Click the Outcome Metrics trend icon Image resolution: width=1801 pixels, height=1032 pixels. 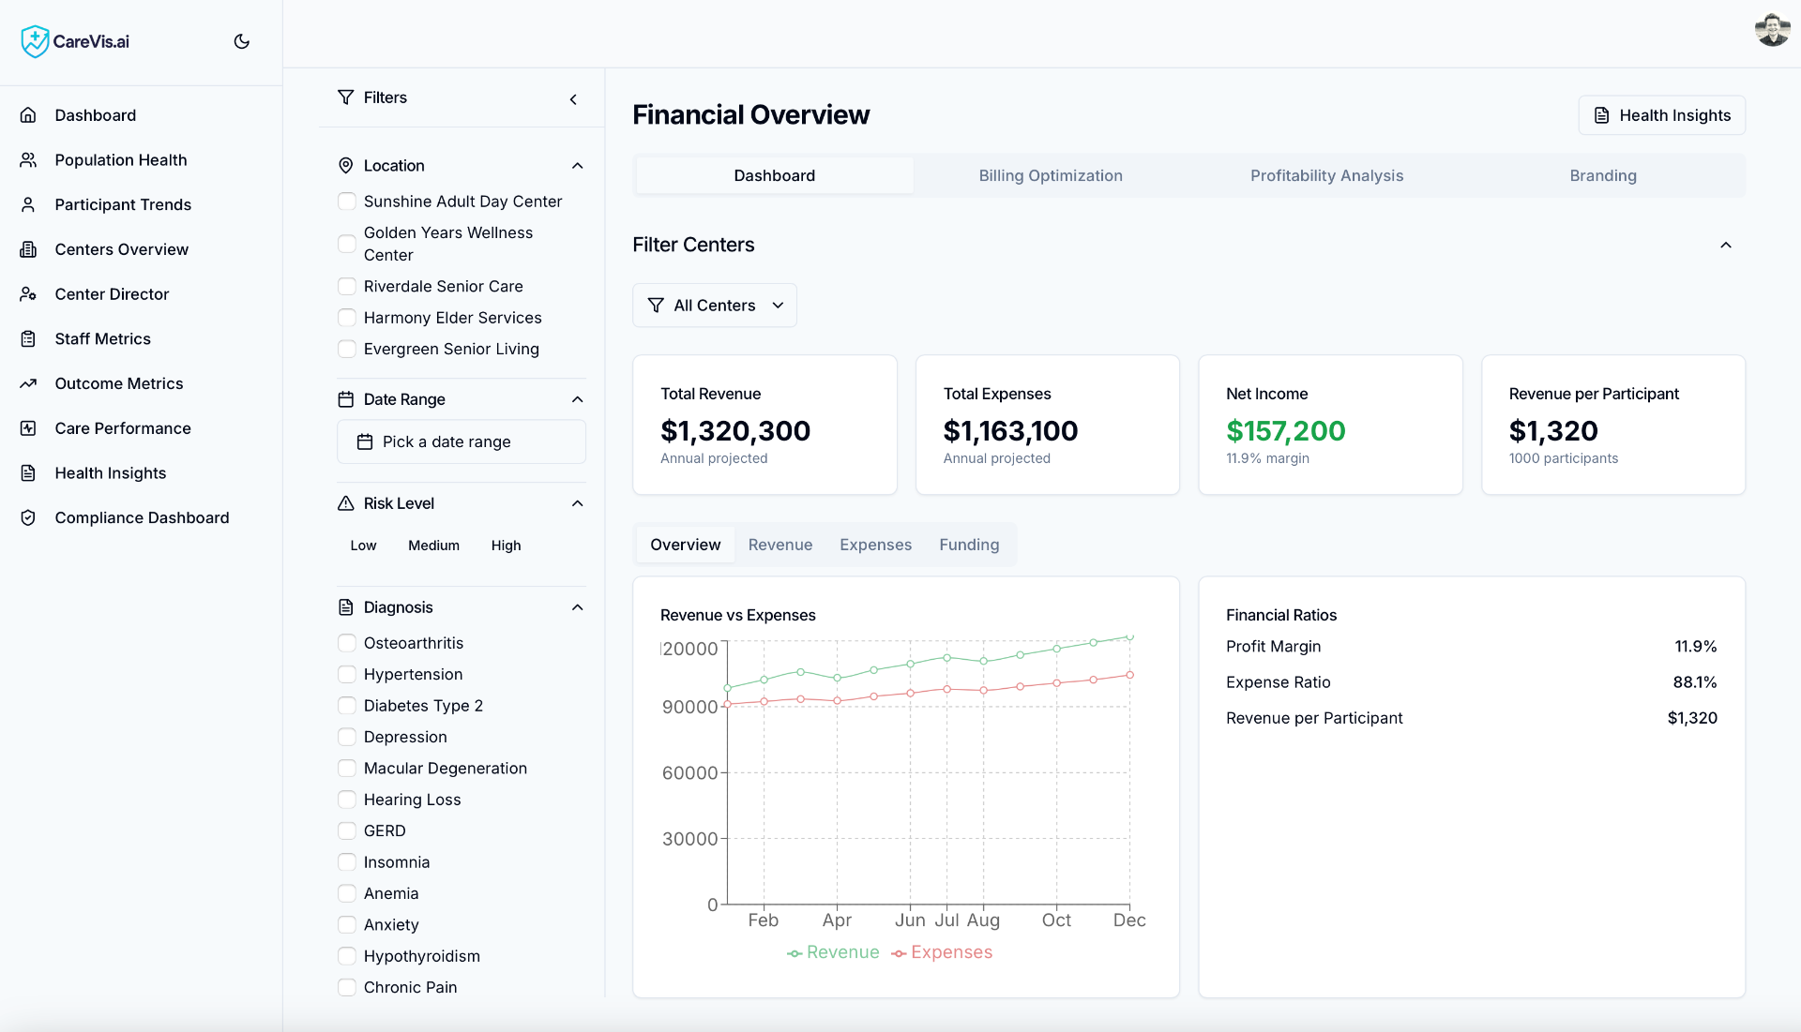click(28, 383)
